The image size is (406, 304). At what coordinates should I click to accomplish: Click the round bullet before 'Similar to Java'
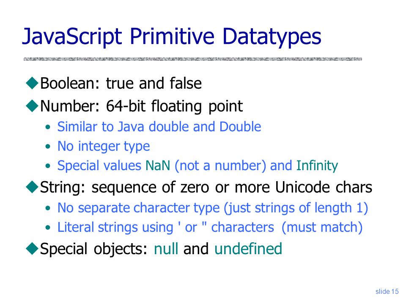pos(48,127)
